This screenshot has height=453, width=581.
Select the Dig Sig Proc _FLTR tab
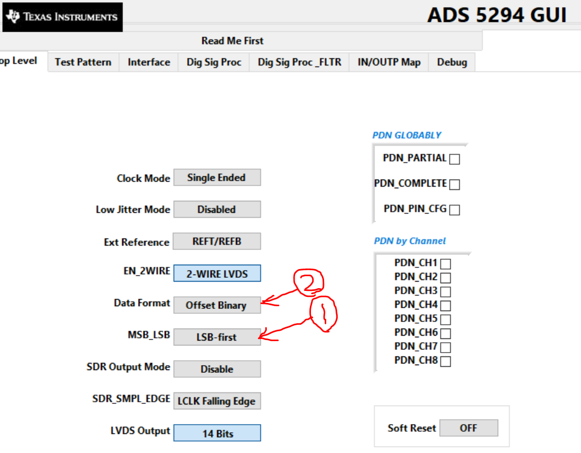tap(300, 62)
